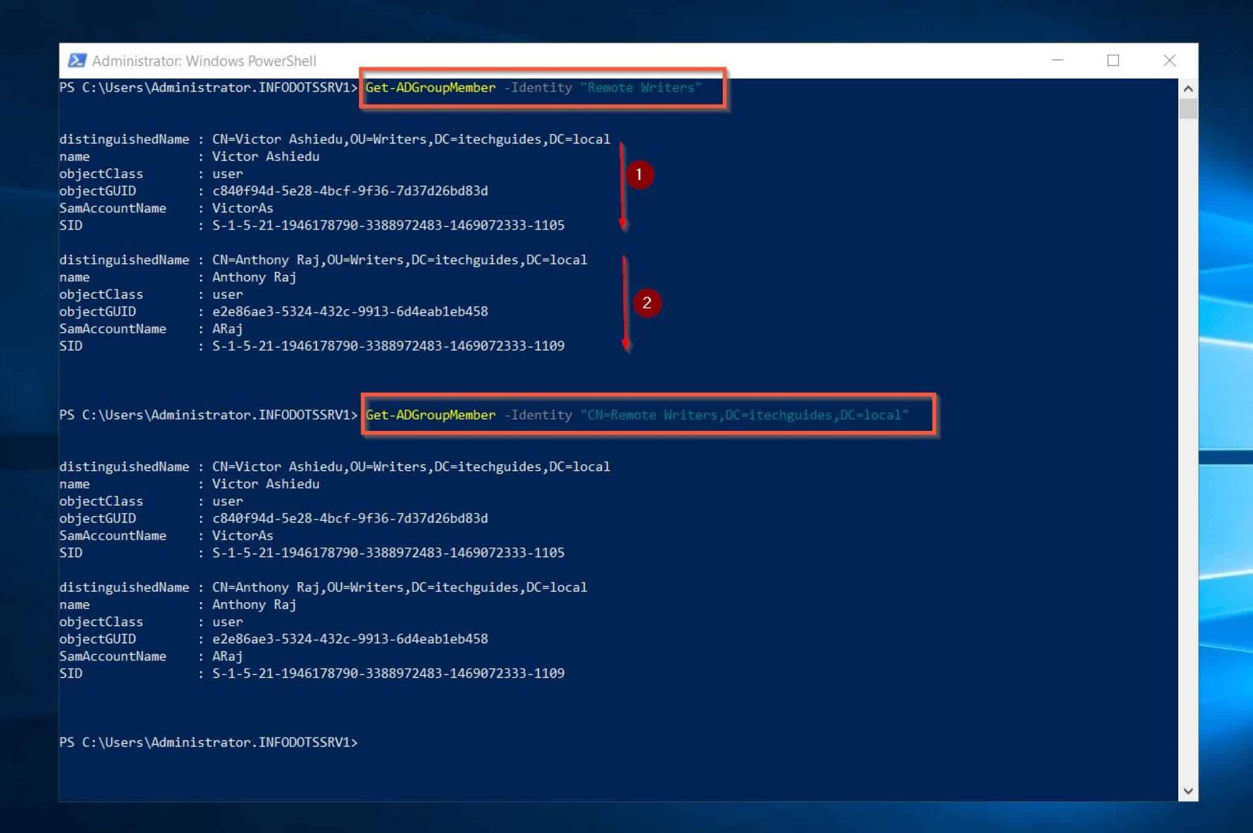This screenshot has width=1253, height=833.
Task: Click the SamAccountName value VictorAs
Action: [x=242, y=208]
